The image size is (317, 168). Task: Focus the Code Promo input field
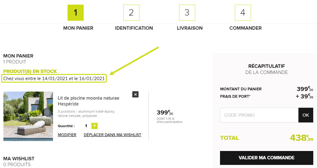(259, 115)
